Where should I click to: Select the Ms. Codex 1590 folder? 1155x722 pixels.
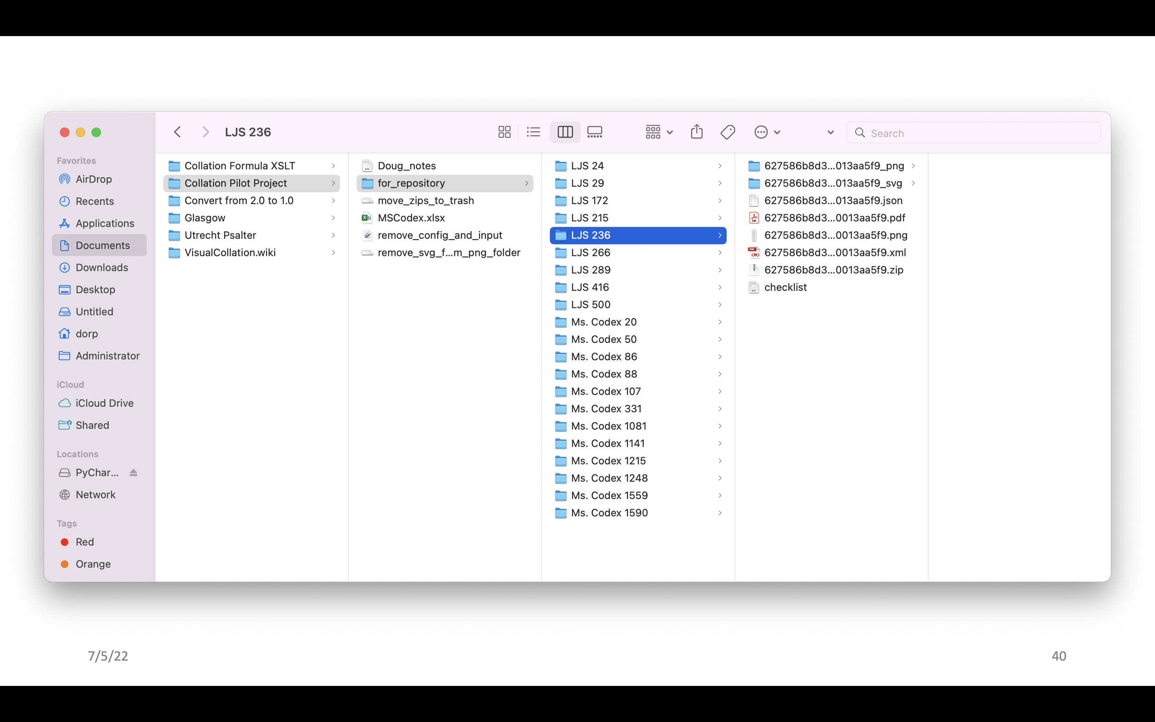click(x=638, y=513)
